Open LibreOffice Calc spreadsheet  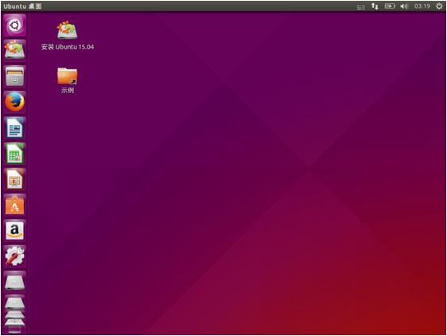click(x=14, y=154)
